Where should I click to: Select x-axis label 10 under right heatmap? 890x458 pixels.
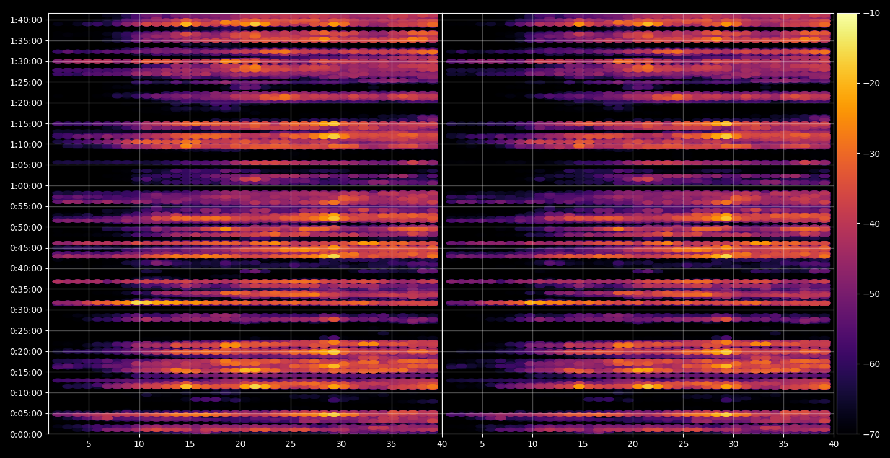tap(532, 444)
